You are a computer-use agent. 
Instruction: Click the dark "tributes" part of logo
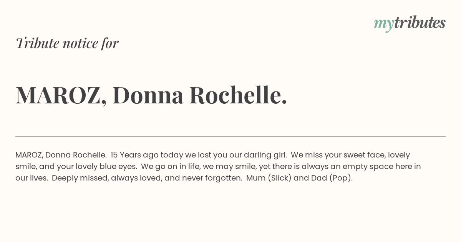coord(420,23)
